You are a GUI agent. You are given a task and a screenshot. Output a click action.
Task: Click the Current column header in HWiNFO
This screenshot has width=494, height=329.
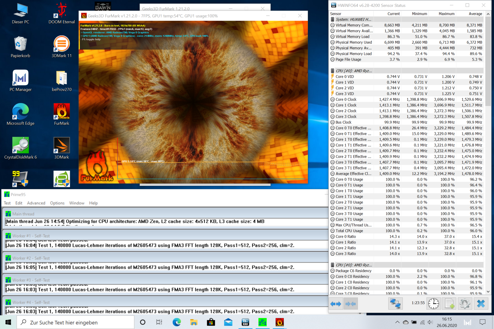(x=387, y=14)
